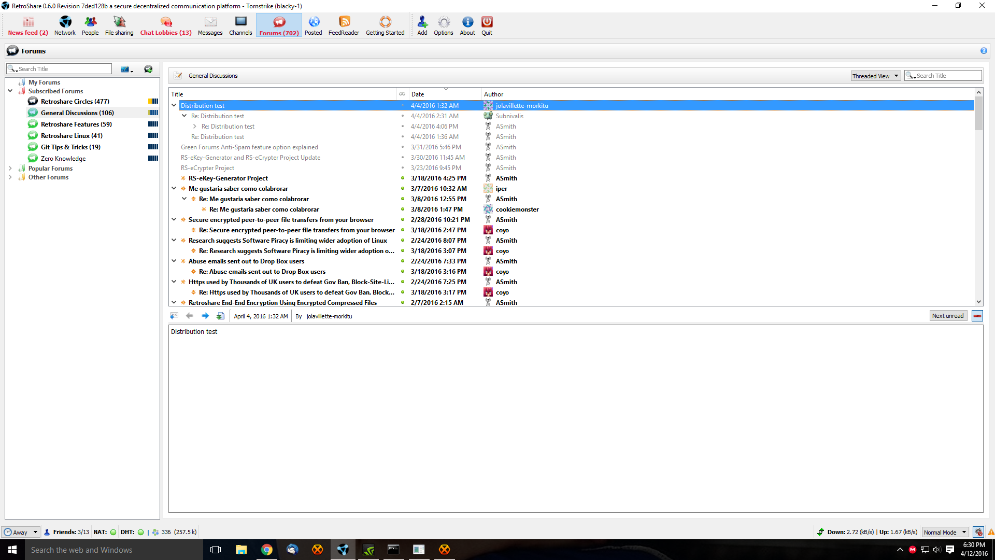
Task: Click the download/save message icon
Action: [x=220, y=316]
